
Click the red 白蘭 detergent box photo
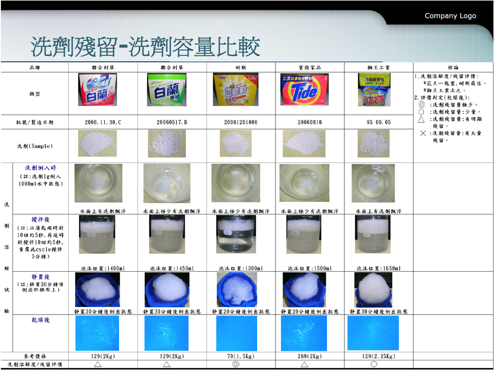coord(97,90)
